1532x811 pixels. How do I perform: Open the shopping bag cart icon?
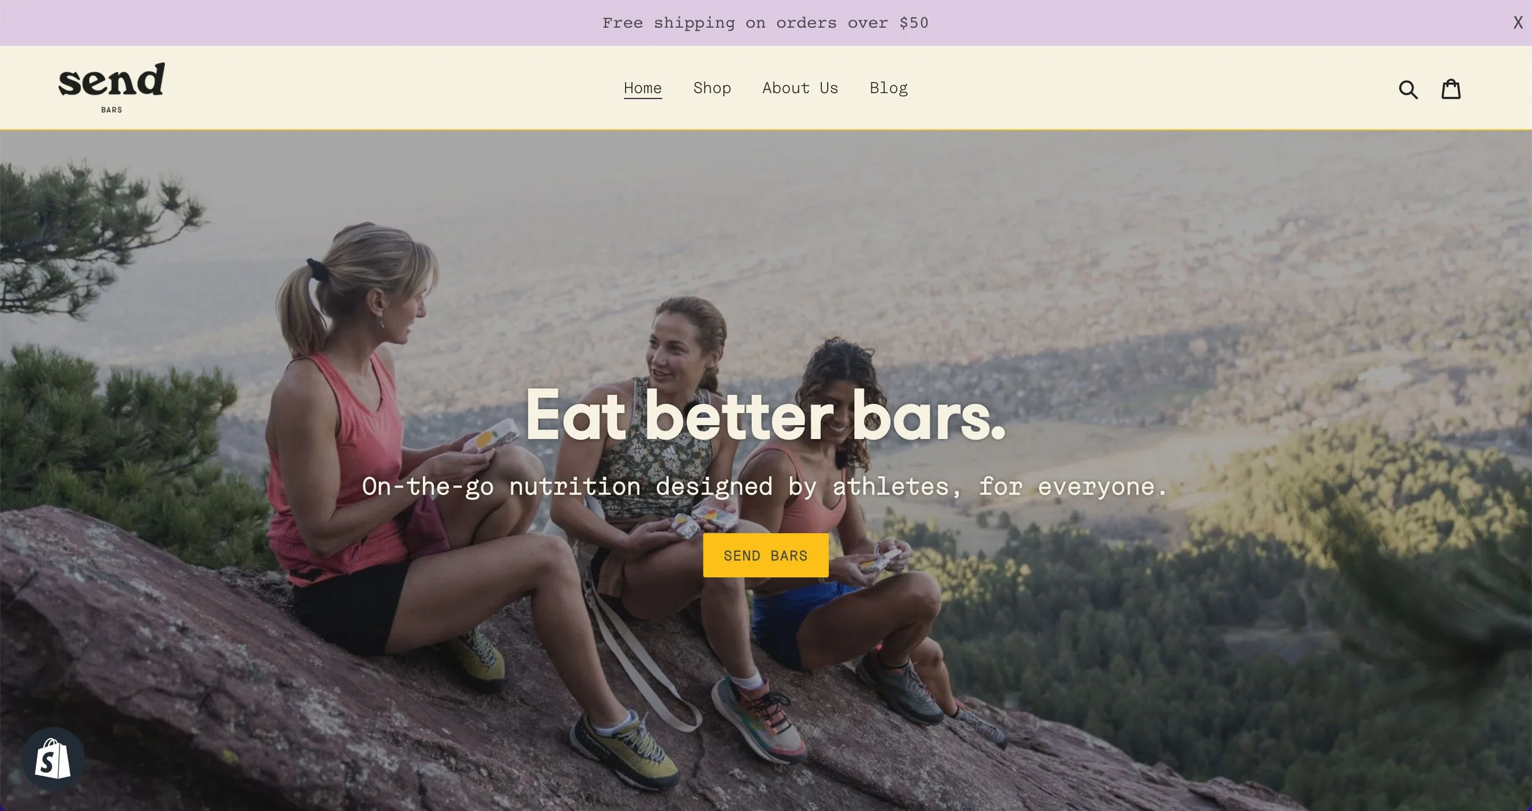1450,89
